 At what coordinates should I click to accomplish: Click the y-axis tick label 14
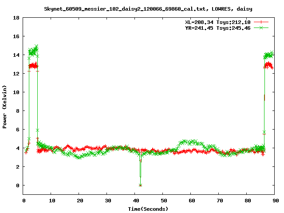coord(16,55)
